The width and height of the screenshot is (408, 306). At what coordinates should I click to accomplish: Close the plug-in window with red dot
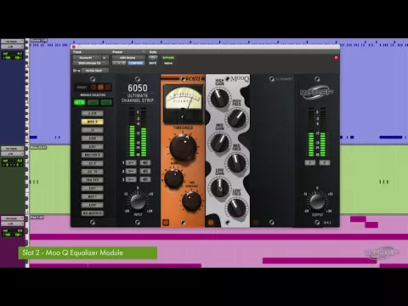point(74,47)
